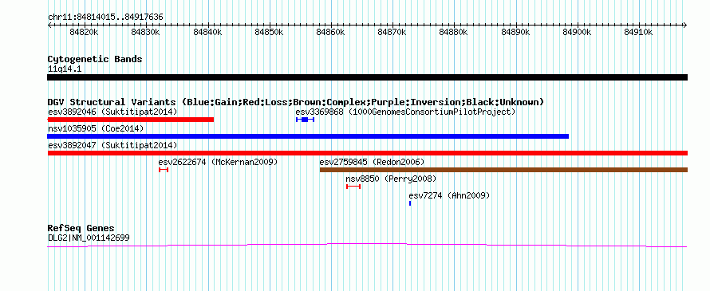
Task: Click the 84860k ruler tick label
Action: point(330,32)
